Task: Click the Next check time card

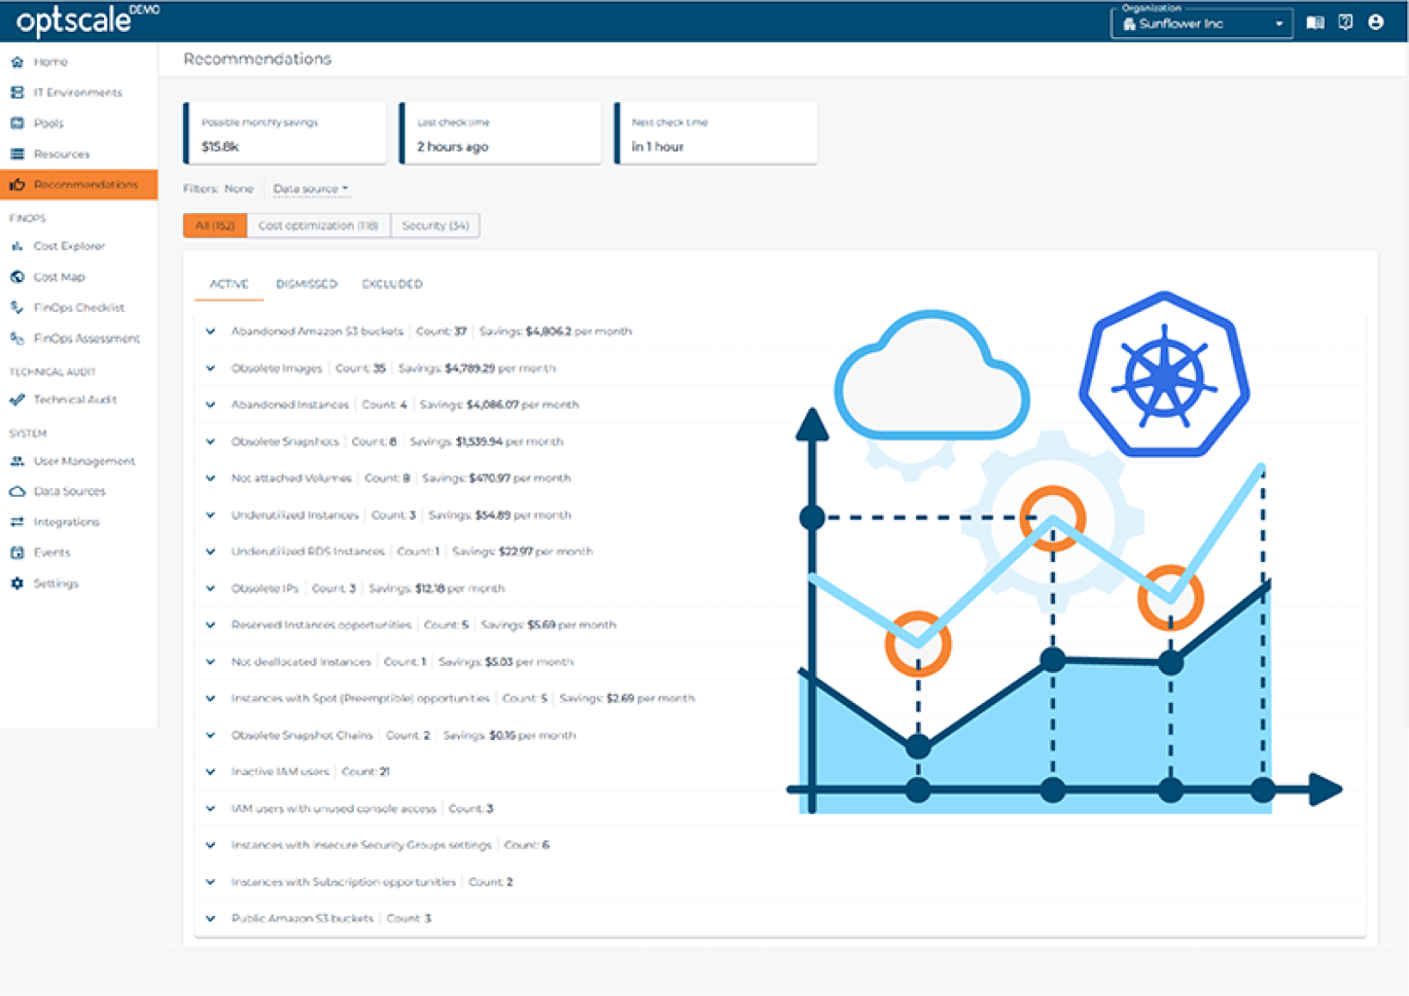Action: point(717,133)
